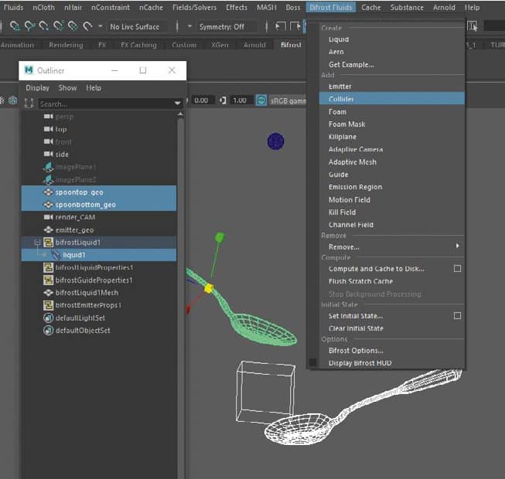The height and width of the screenshot is (479, 505).
Task: Click the 3D cube icon left of Outliner
Action: pos(13,100)
